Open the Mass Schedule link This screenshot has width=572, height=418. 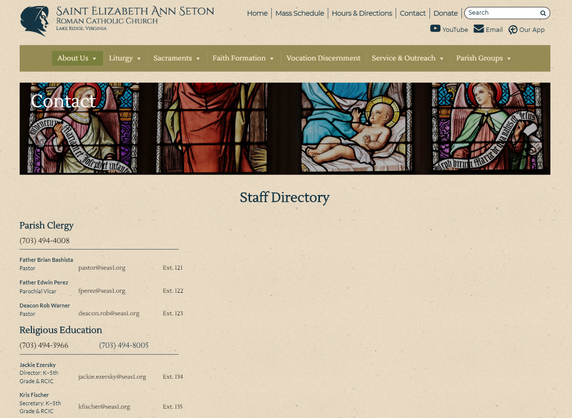coord(299,13)
